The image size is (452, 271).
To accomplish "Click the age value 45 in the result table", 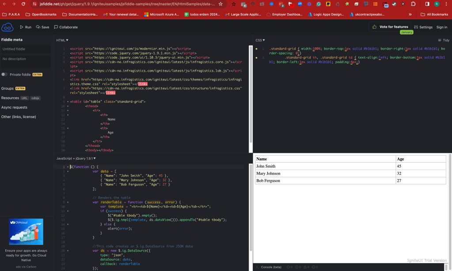I will point(399,166).
